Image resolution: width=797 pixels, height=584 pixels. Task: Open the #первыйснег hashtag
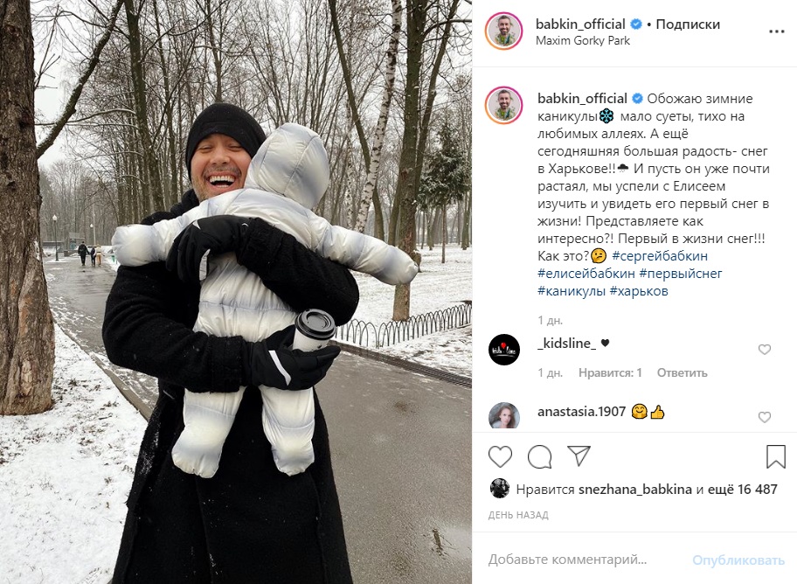click(681, 273)
